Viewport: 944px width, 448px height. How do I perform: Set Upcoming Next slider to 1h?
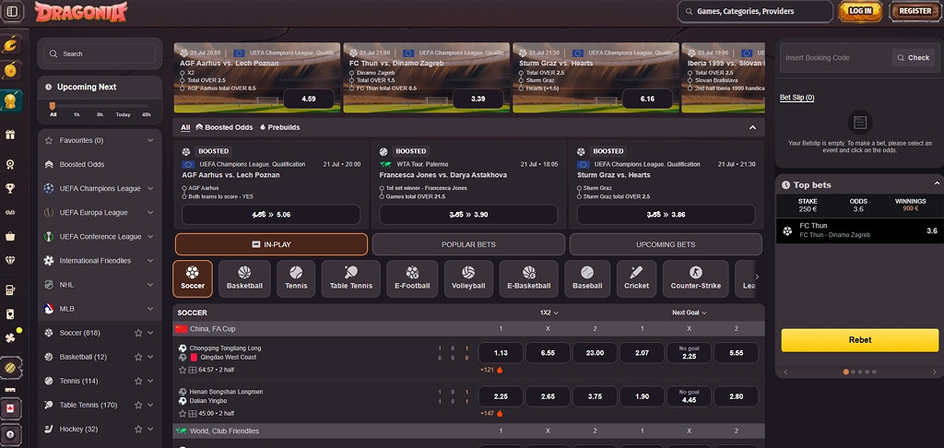click(77, 114)
